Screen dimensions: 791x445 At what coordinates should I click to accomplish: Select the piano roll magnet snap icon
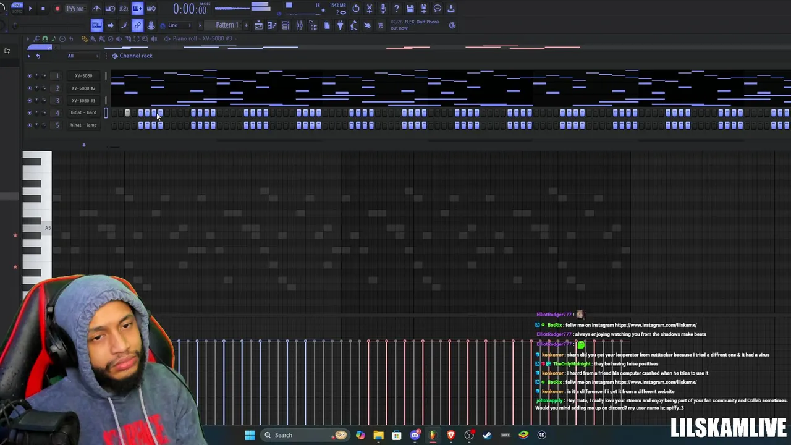(x=44, y=39)
